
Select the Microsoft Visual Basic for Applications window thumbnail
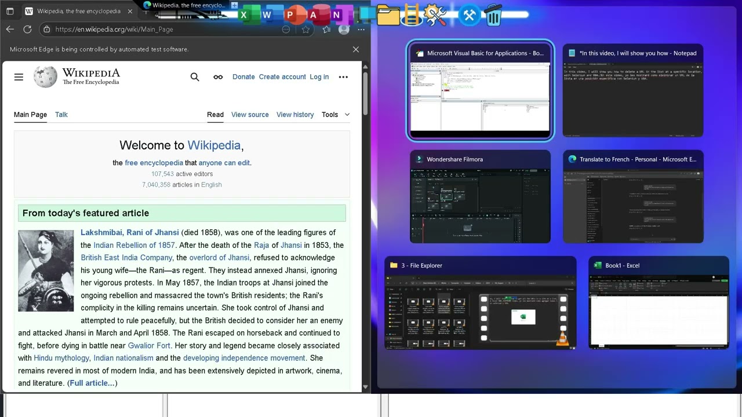coord(480,92)
